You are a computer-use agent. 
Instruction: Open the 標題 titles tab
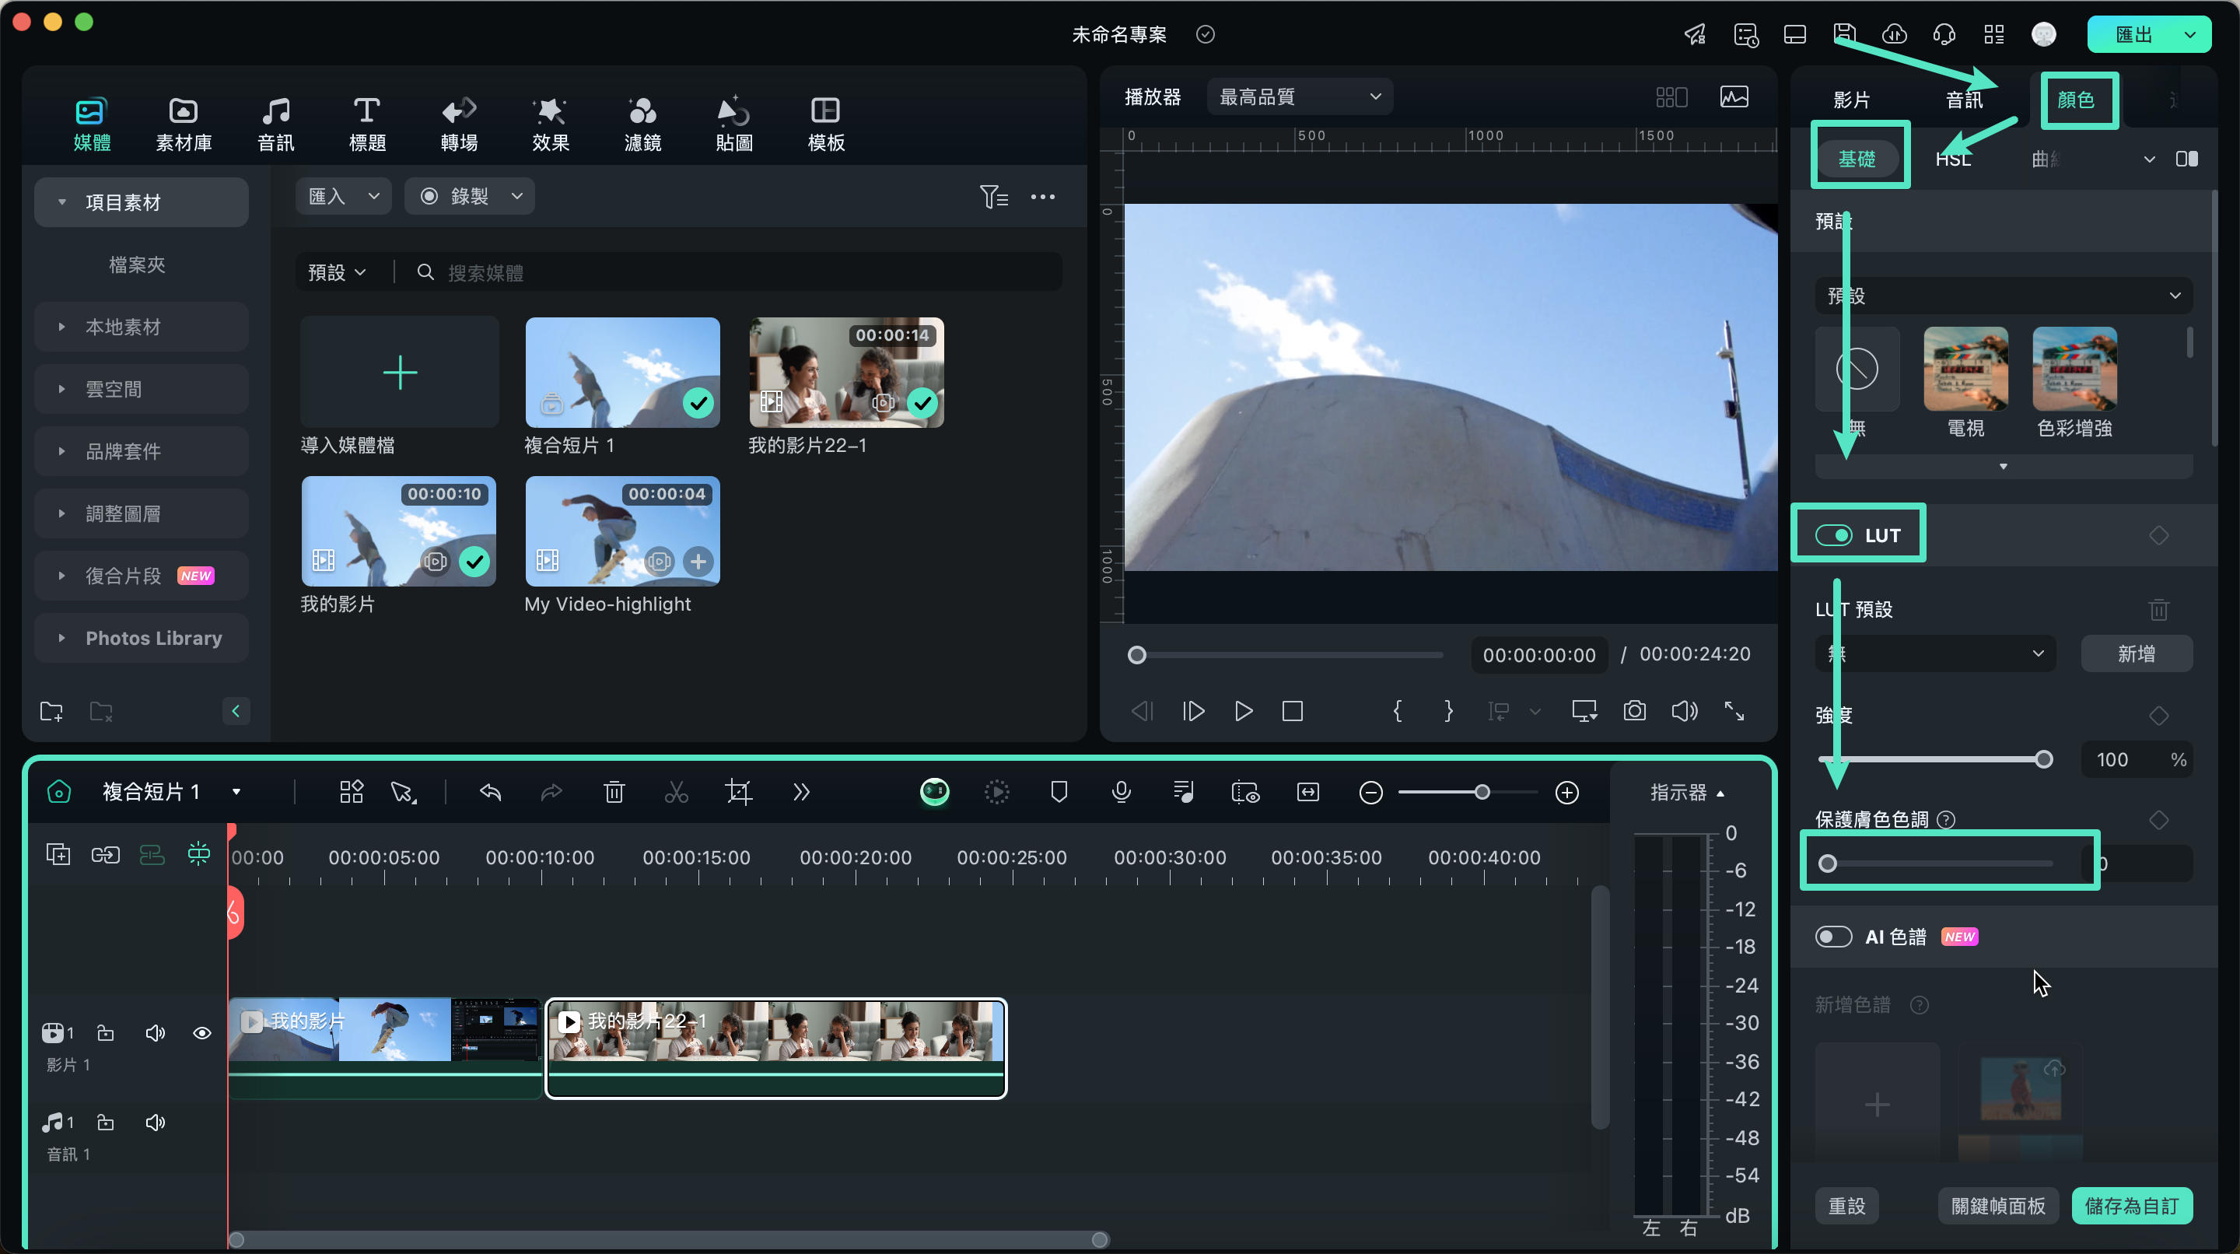367,124
